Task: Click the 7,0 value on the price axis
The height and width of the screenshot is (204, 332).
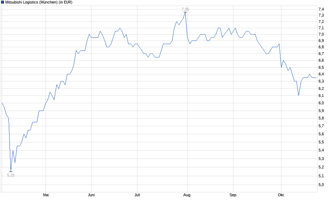Action: (322, 35)
